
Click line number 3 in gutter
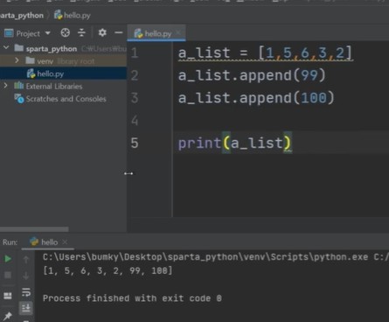135,98
